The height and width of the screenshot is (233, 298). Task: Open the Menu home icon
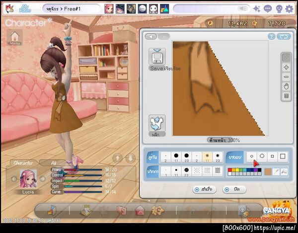click(x=15, y=37)
